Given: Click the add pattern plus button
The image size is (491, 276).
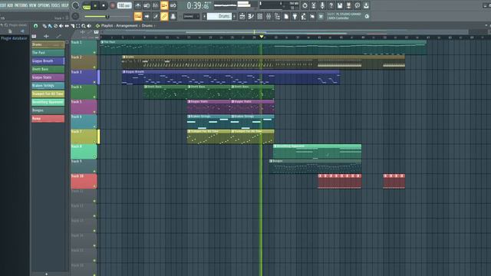Looking at the screenshot, I should point(234,16).
